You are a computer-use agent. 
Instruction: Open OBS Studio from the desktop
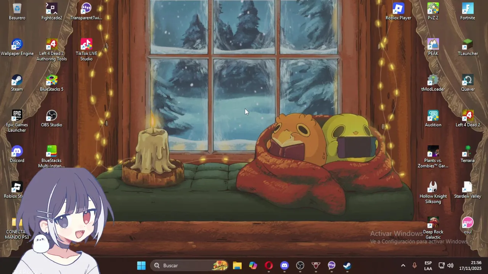click(51, 119)
